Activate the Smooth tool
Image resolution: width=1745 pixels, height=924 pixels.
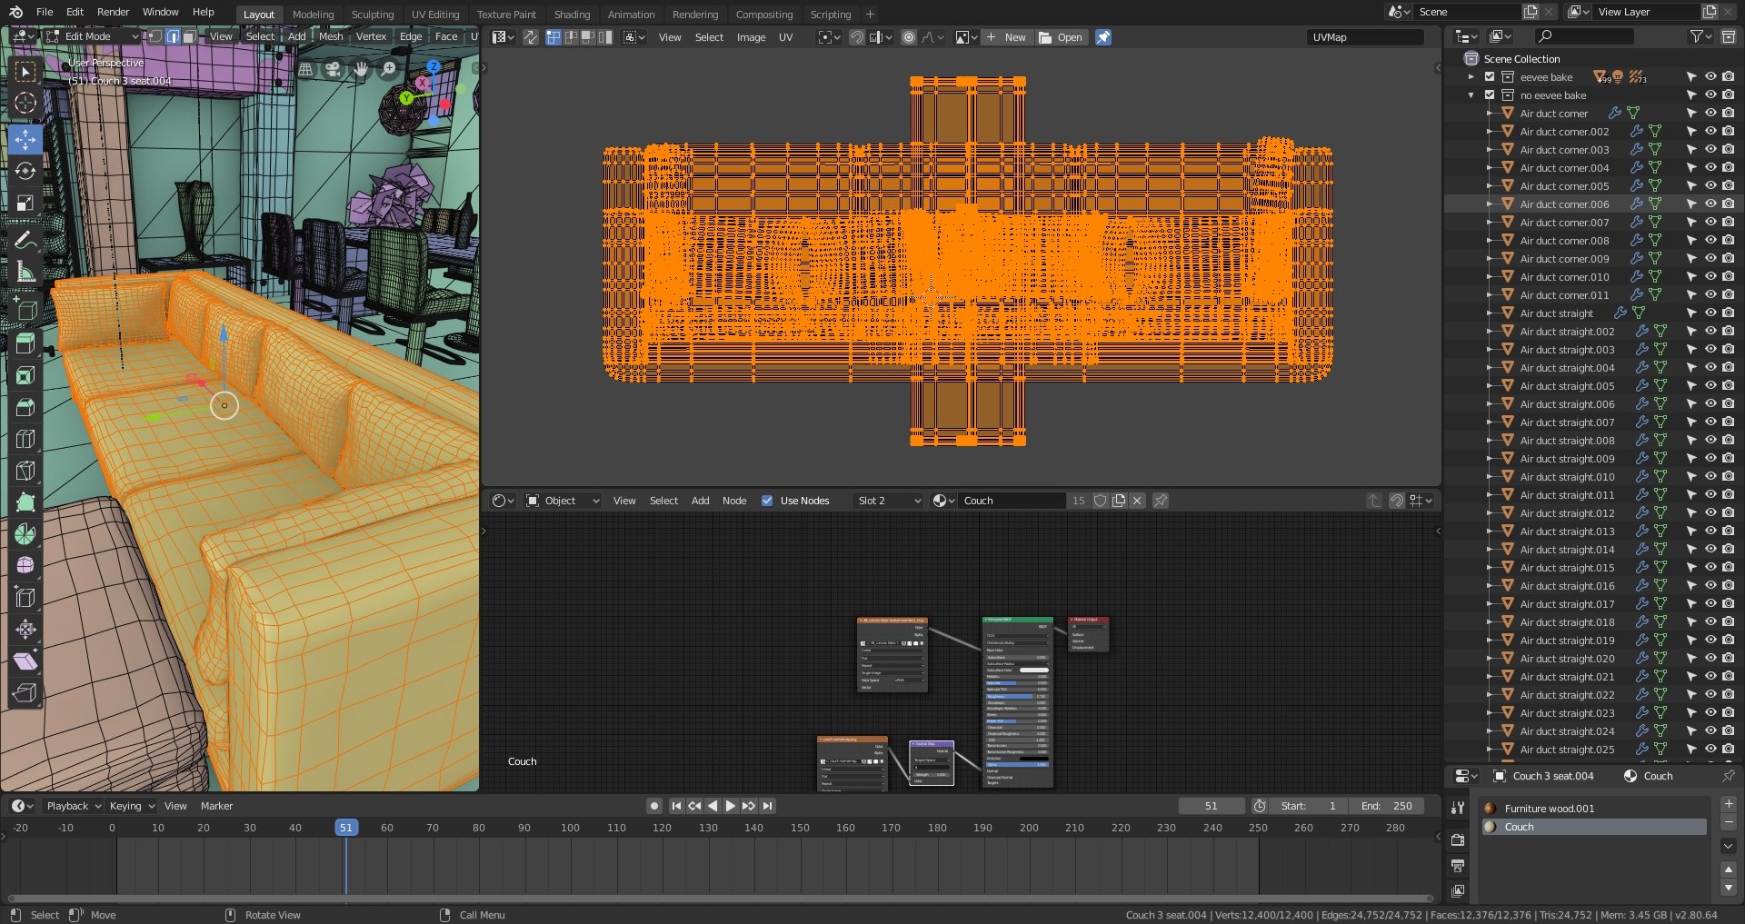(x=25, y=566)
